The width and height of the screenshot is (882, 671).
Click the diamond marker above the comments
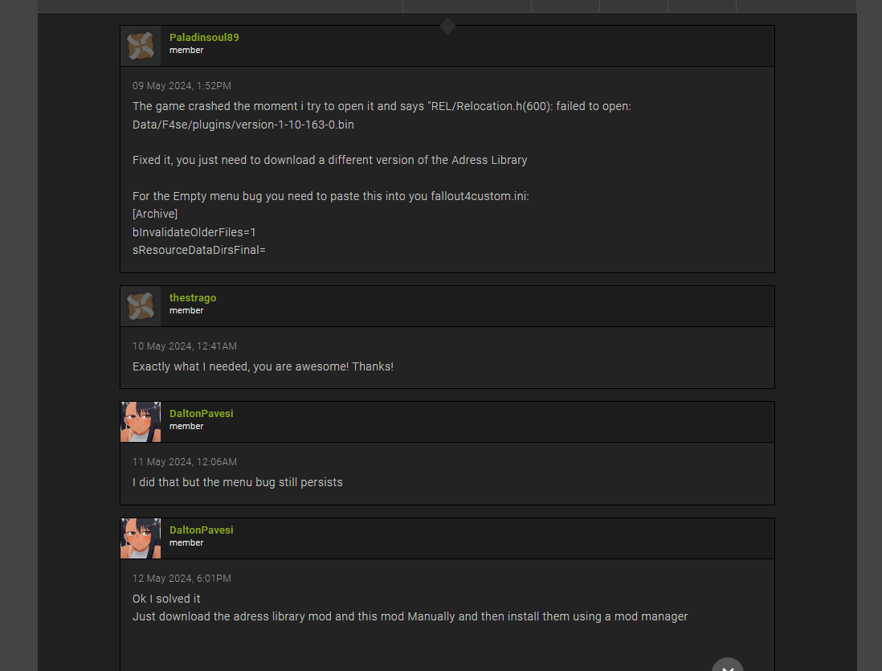point(447,27)
